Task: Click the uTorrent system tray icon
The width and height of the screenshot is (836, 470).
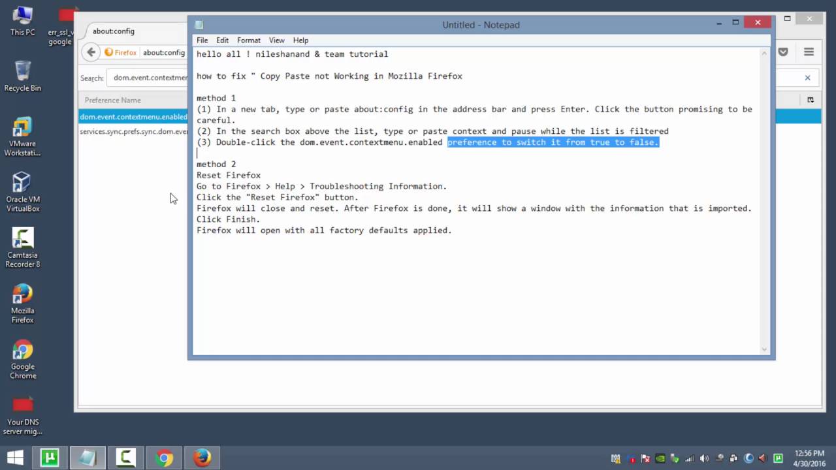Action: pos(778,458)
